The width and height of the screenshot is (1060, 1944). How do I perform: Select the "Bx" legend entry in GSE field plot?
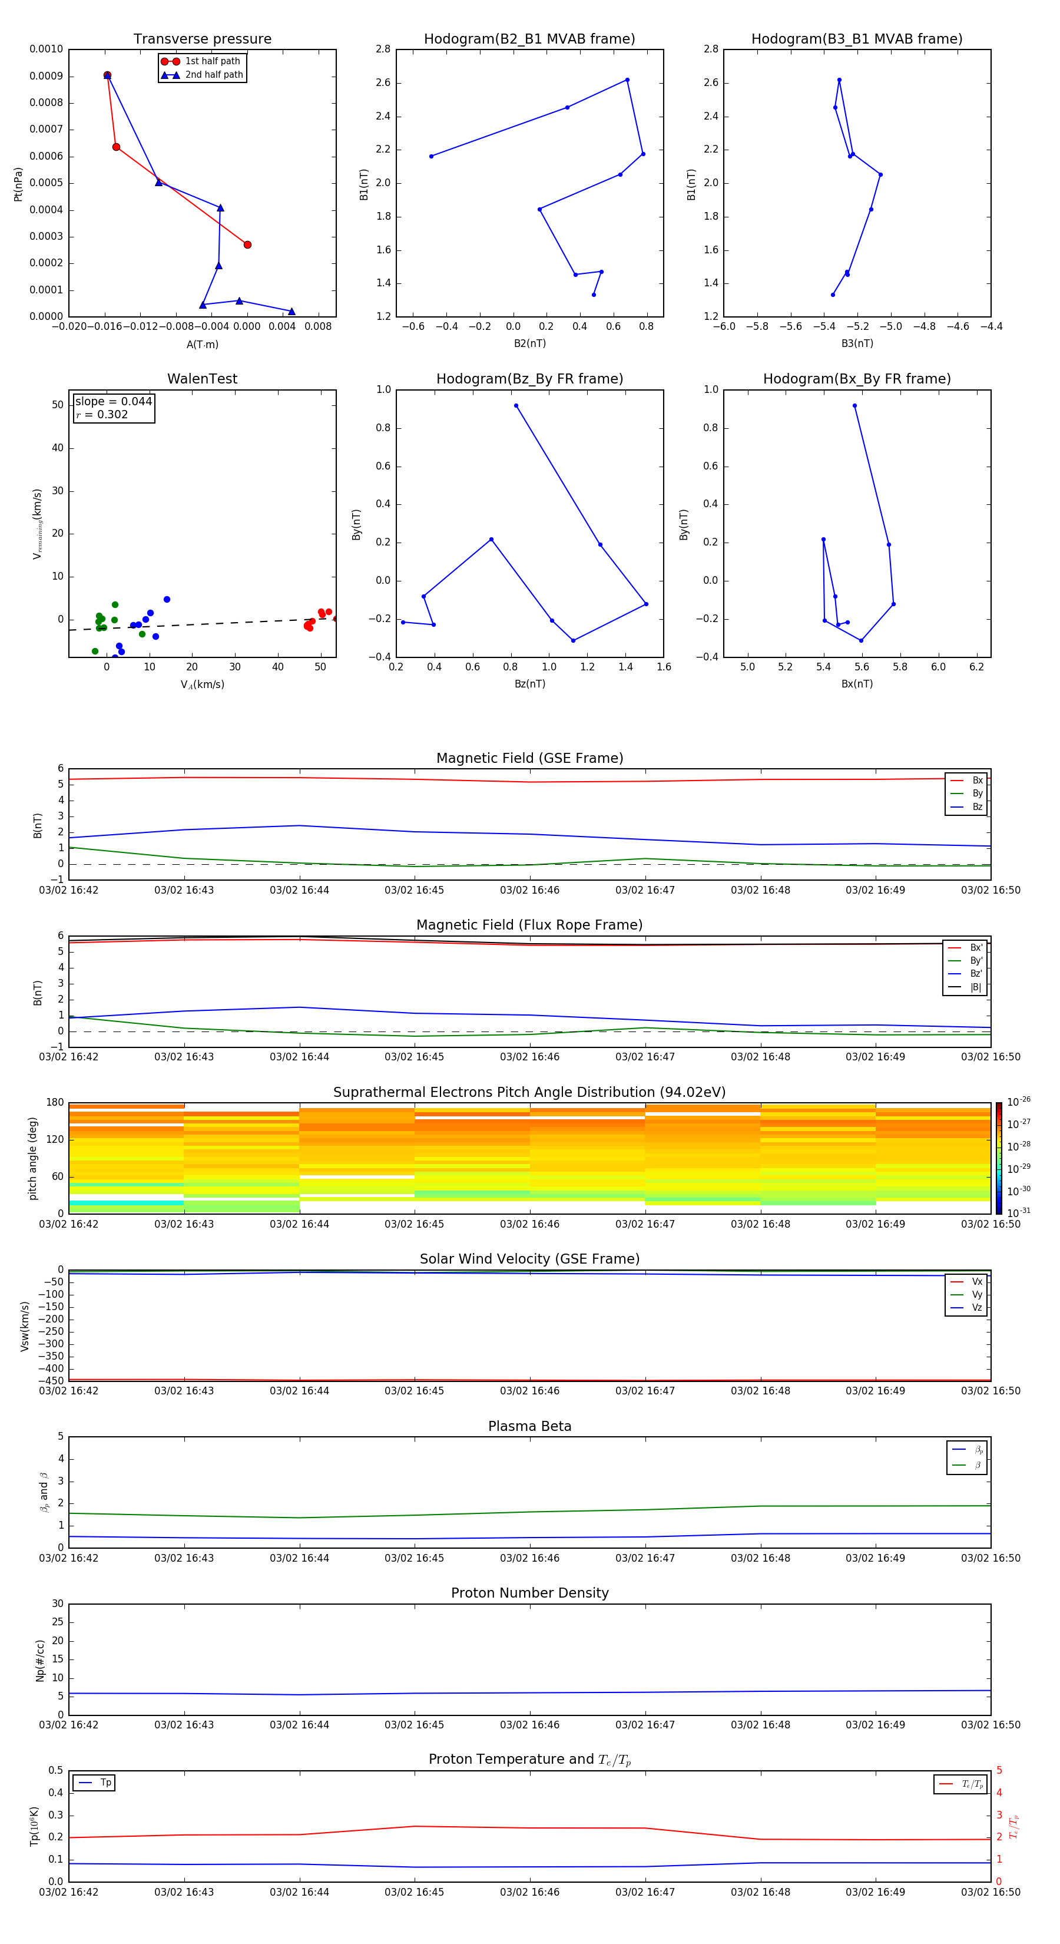[x=966, y=781]
